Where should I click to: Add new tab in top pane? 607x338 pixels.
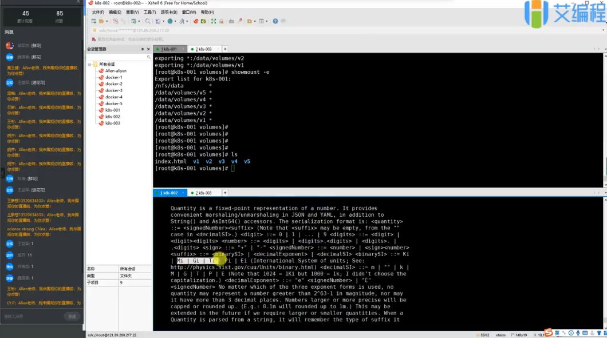pyautogui.click(x=225, y=49)
